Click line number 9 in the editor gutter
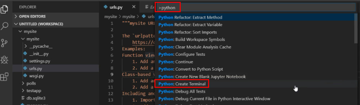This screenshot has width=360, height=105. pos(112,75)
